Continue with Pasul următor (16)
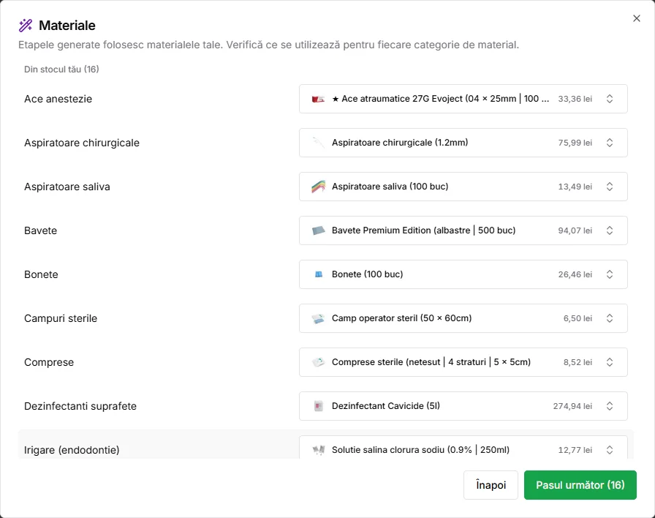This screenshot has height=518, width=655. pyautogui.click(x=580, y=485)
